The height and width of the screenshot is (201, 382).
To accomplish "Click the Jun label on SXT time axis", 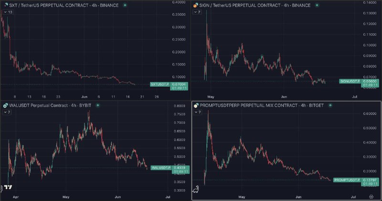I will point(85,97).
